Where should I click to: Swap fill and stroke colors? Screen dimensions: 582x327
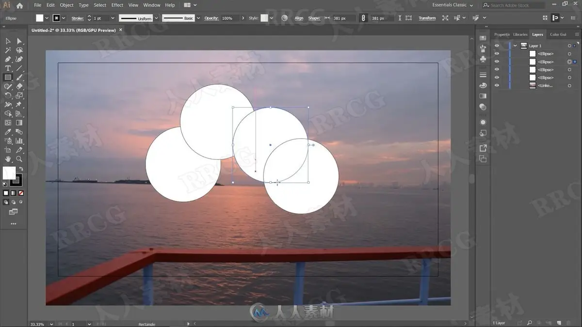21,169
